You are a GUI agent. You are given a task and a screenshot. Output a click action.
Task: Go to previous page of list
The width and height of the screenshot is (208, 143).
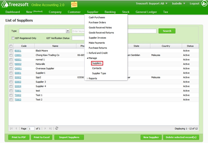click(16, 128)
